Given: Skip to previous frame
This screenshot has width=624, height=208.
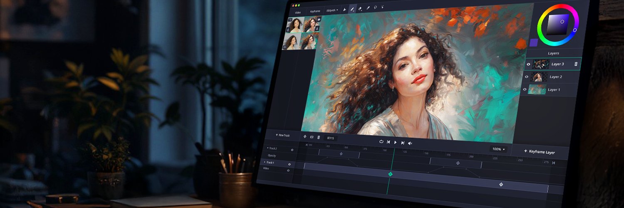Looking at the screenshot, I should [x=388, y=142].
